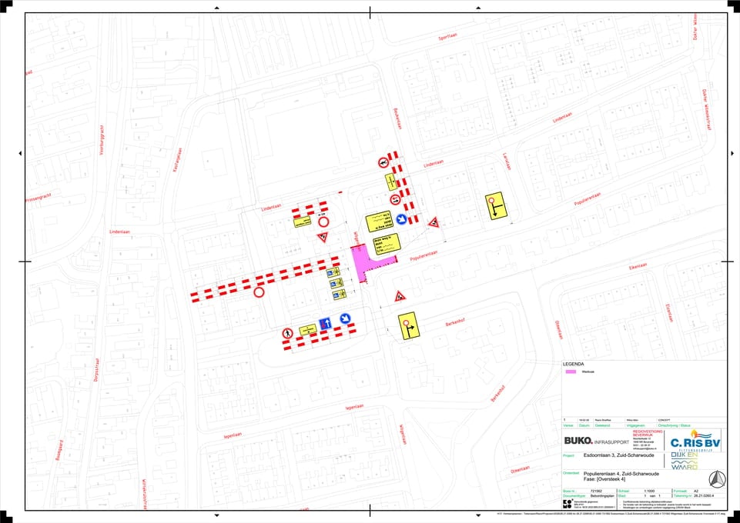The image size is (740, 523).
Task: Click the 'CONCEPT' status text
Action: (664, 419)
